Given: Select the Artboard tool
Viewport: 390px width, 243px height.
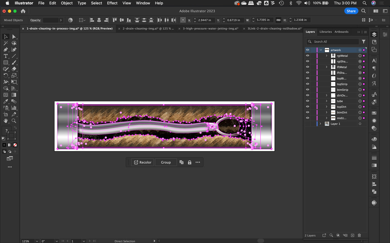Looking at the screenshot, I should coord(6,114).
